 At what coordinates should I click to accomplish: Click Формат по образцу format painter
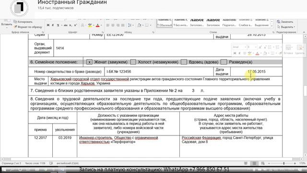pyautogui.click(x=28, y=27)
